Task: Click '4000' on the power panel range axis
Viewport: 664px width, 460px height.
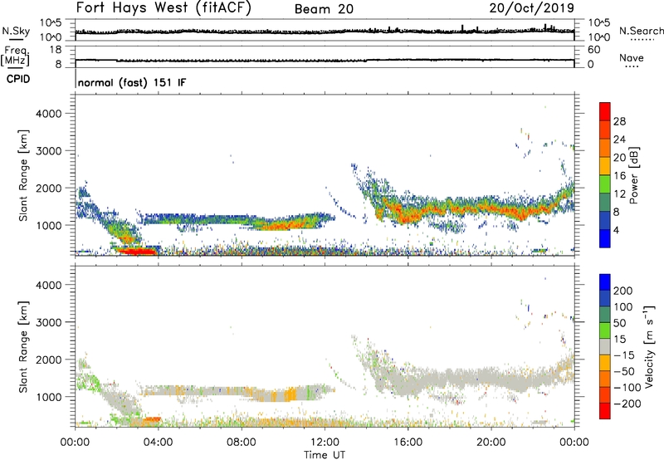Action: [49, 114]
